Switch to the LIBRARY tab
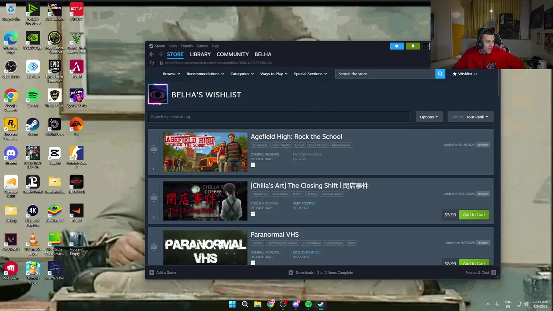 pos(200,54)
